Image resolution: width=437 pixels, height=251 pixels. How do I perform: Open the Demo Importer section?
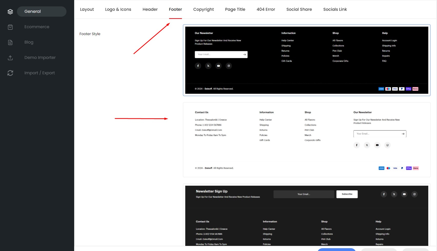click(x=40, y=58)
